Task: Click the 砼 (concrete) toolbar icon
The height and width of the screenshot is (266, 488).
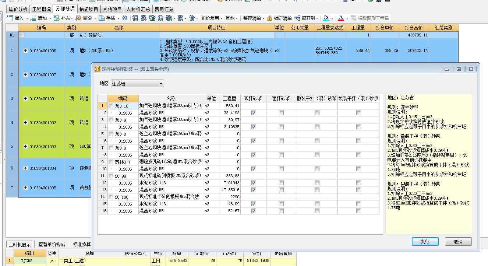Action: tap(152, 18)
